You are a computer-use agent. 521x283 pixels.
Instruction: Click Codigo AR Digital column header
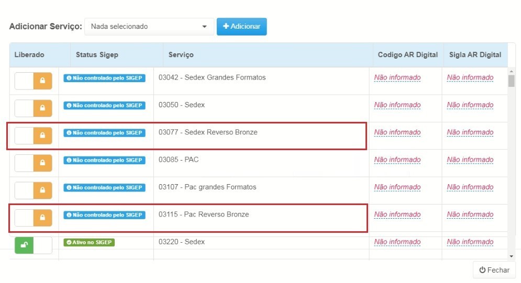pos(408,55)
